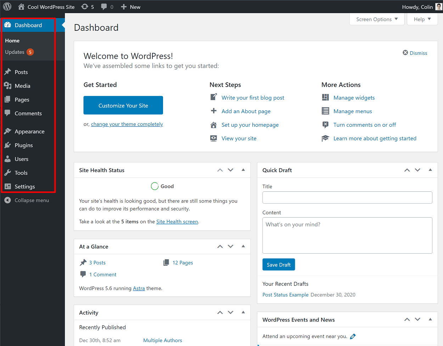443x346 pixels.
Task: Click the Quick Draft Title field
Action: tap(347, 197)
